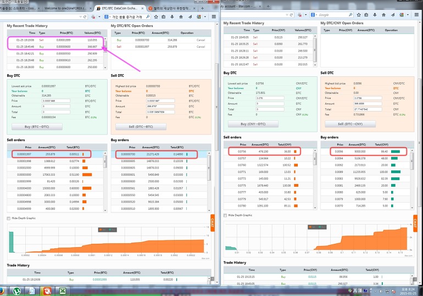The image size is (423, 296).
Task: Open downloads arrow in left browser toolbar
Action: point(172,16)
